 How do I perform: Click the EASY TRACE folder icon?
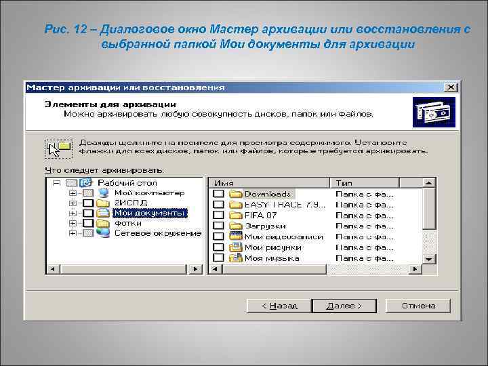coord(236,205)
